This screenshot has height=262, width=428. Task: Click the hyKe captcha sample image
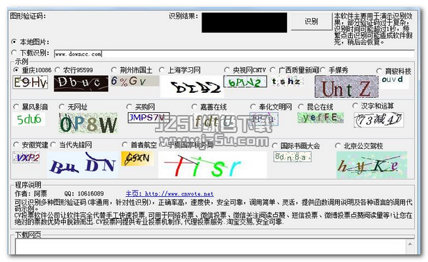tap(372, 164)
